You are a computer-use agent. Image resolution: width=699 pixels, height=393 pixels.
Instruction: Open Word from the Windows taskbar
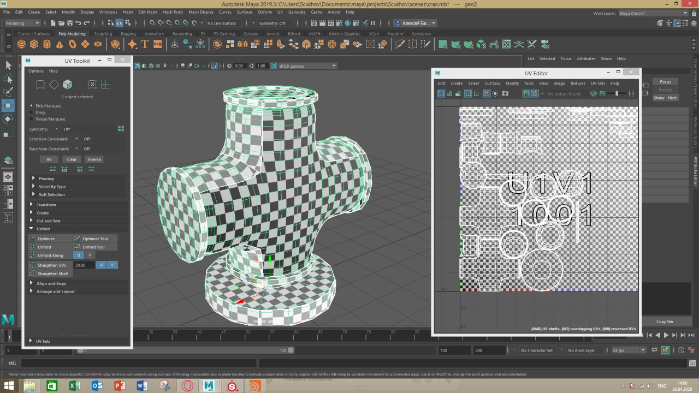click(142, 386)
